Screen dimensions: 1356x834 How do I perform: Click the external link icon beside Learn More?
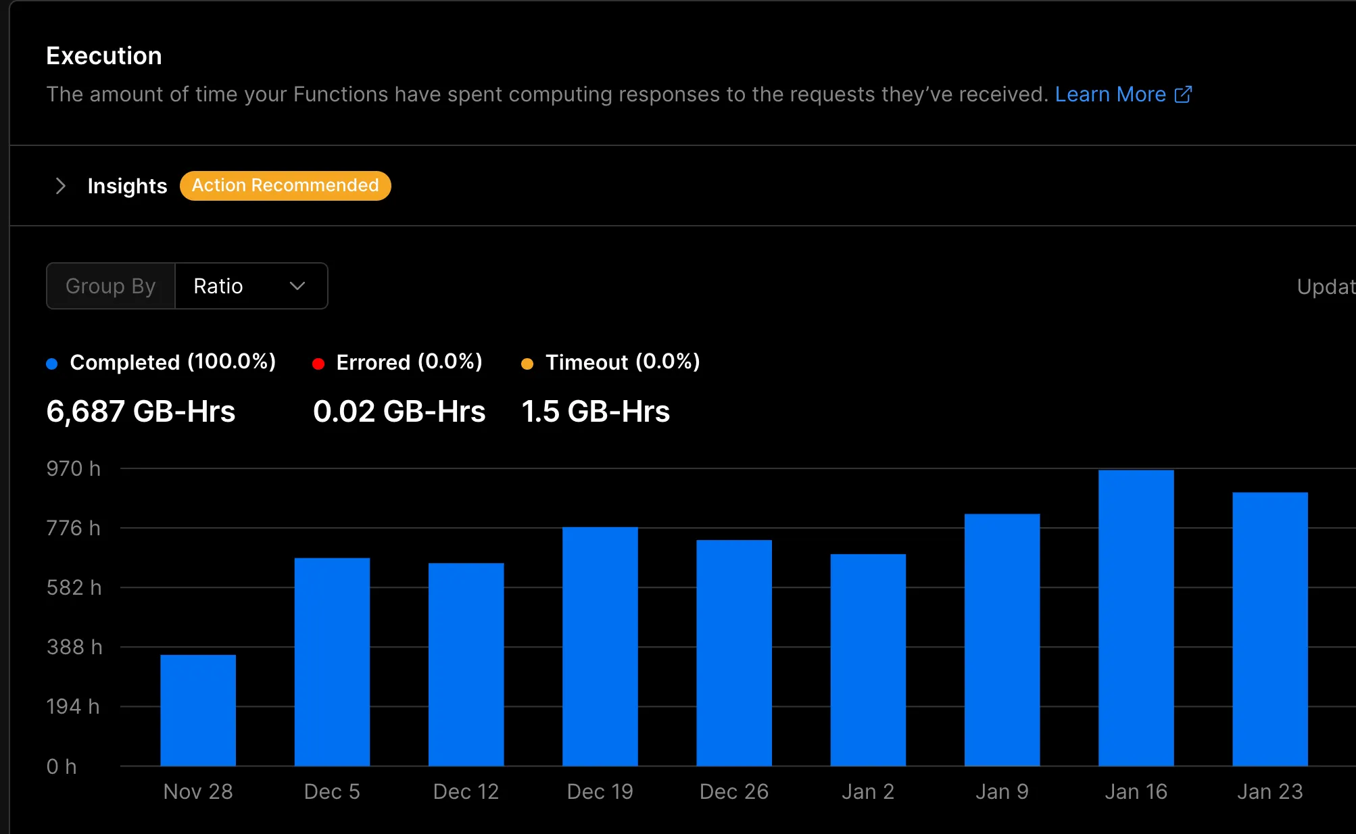(1183, 95)
